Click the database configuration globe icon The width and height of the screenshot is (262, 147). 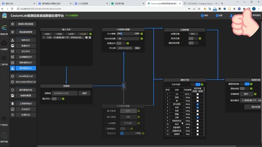click(x=13, y=96)
